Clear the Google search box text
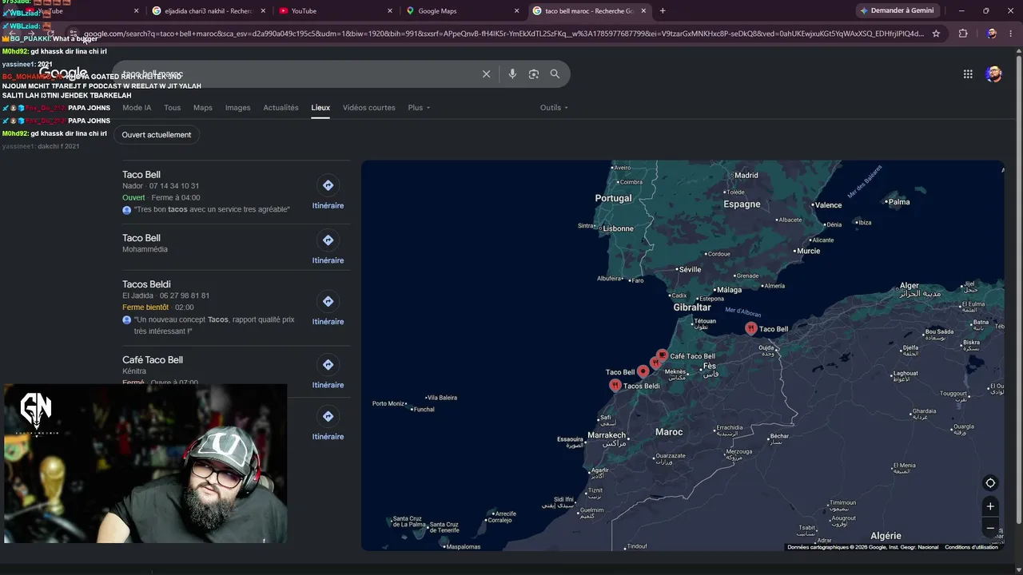This screenshot has height=575, width=1023. (486, 74)
